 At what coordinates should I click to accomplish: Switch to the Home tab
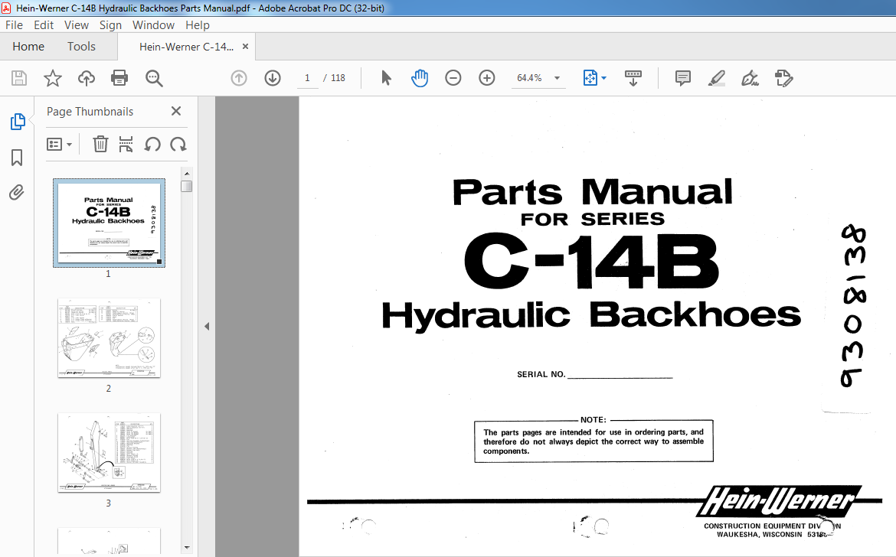28,47
